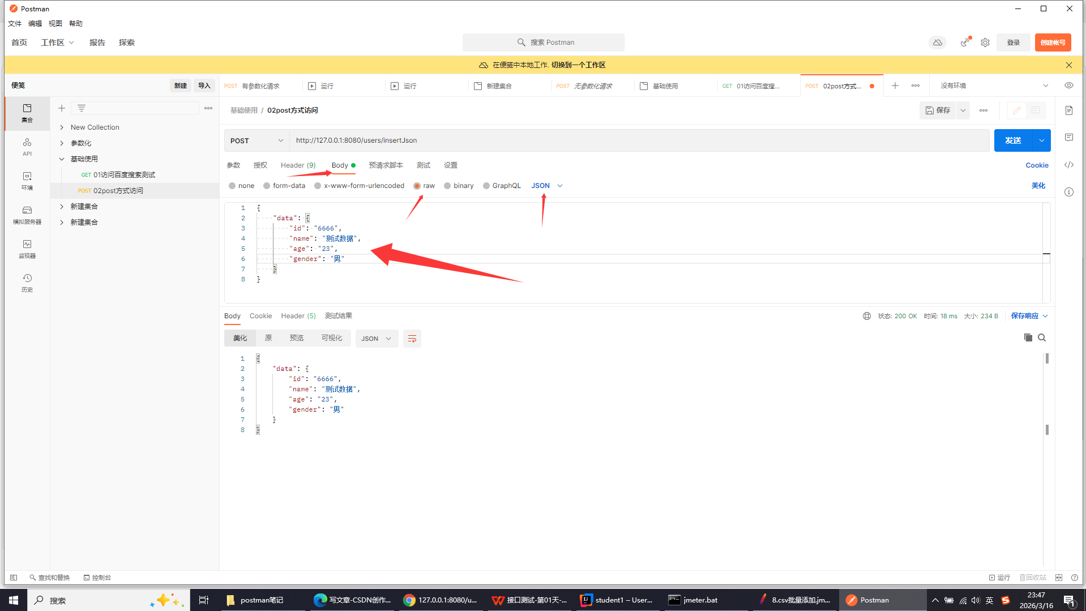Click the plus icon to create a collection
1086x611 pixels.
62,108
